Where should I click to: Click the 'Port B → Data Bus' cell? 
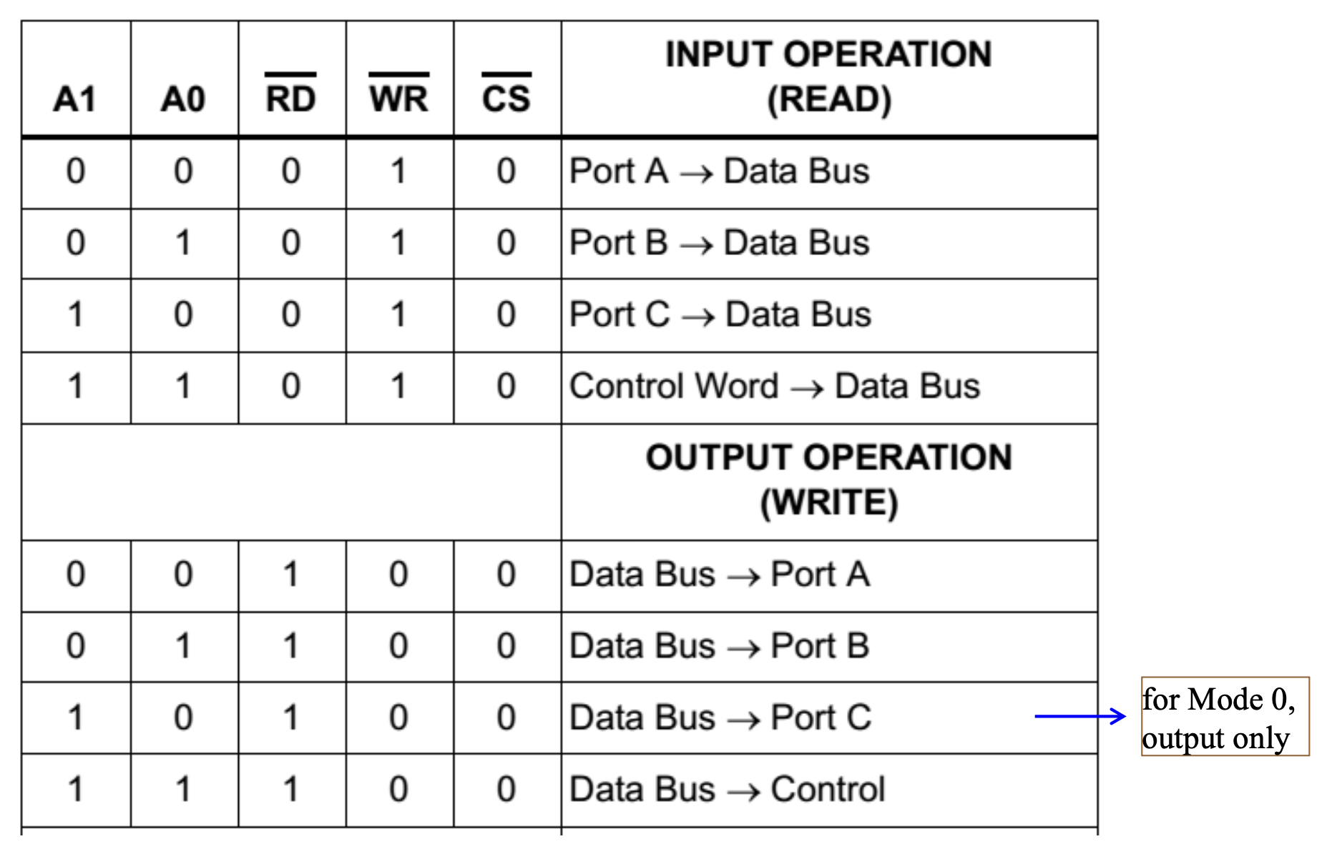point(719,243)
